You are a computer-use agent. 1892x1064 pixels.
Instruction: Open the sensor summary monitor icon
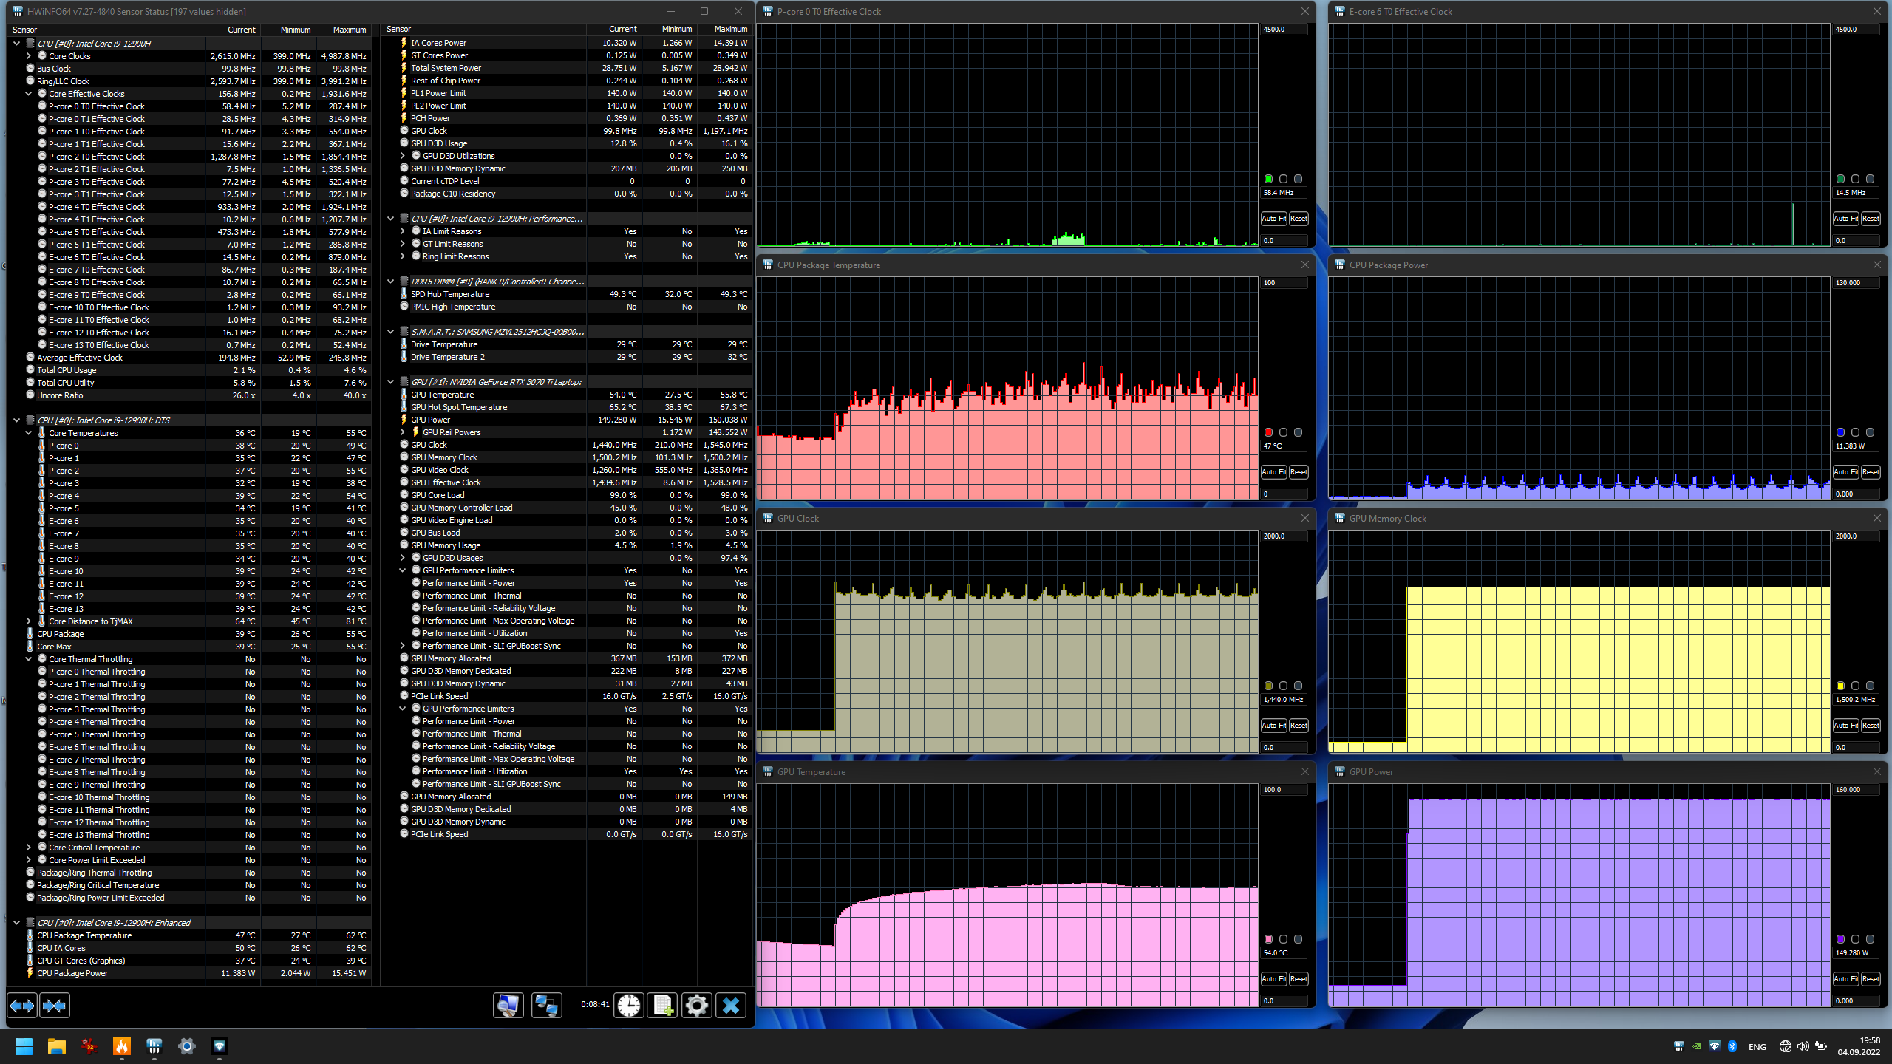coord(508,1006)
